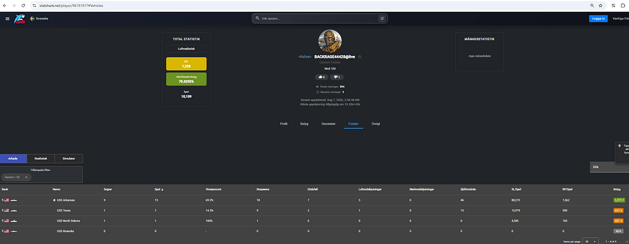Click the site information icon in address bar

click(35, 6)
